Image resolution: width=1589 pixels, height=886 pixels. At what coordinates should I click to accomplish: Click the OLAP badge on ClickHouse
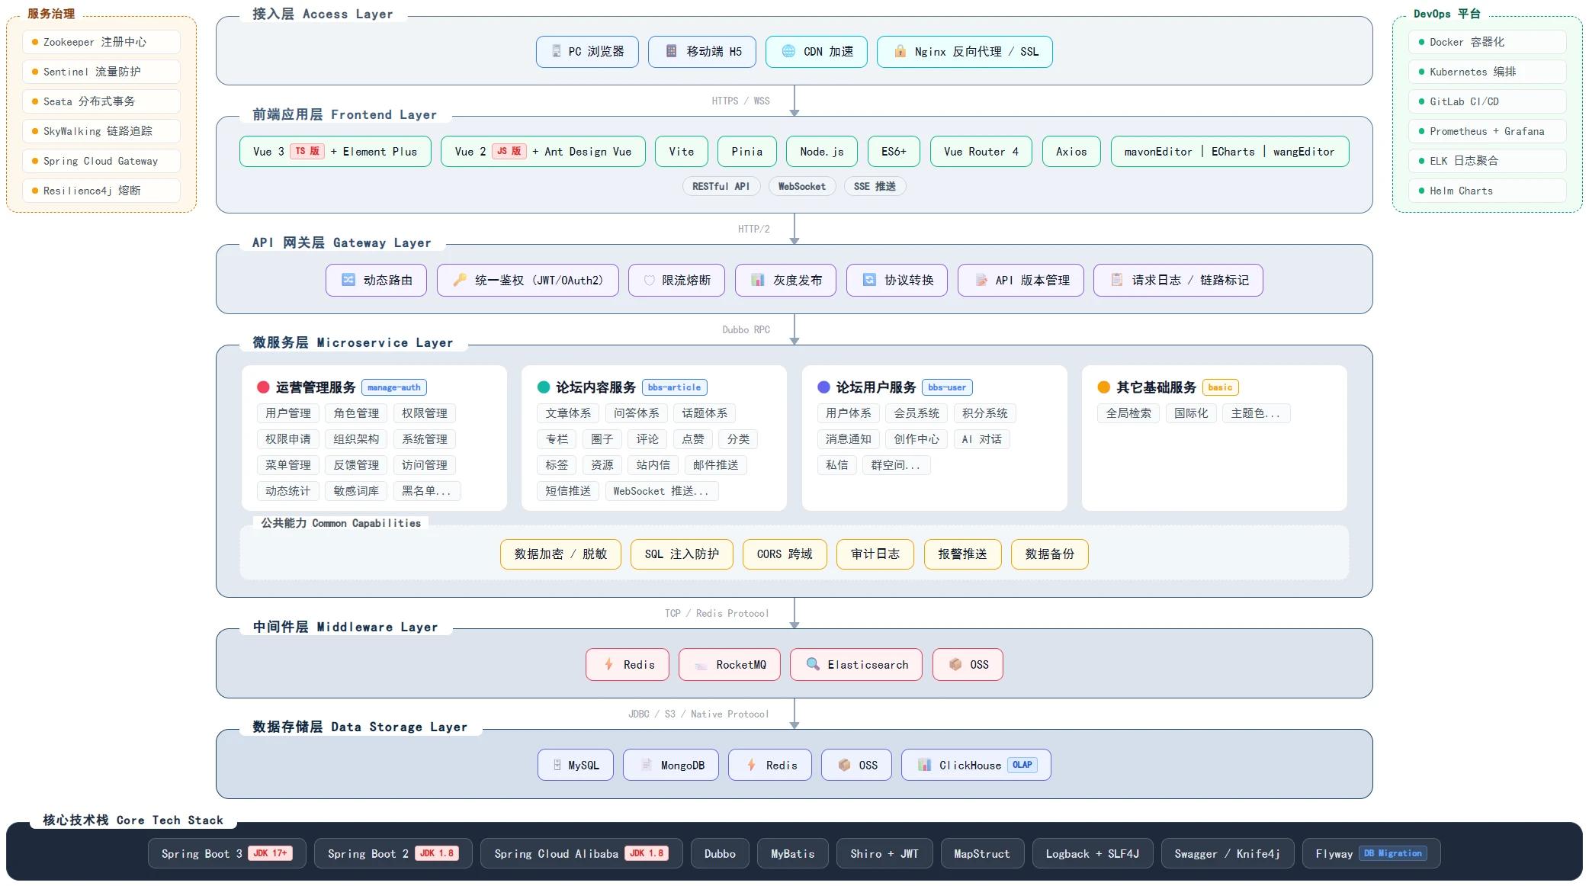pyautogui.click(x=1022, y=765)
